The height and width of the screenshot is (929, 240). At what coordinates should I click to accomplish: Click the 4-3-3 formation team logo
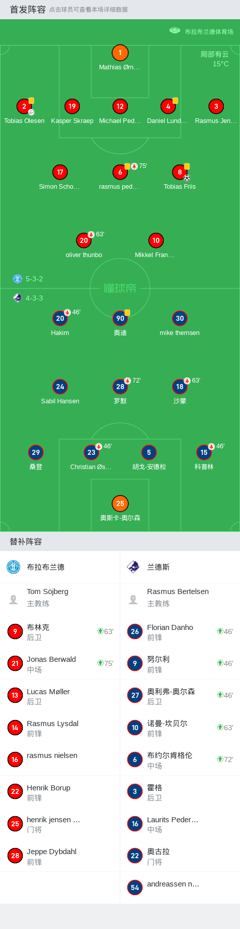click(x=18, y=298)
